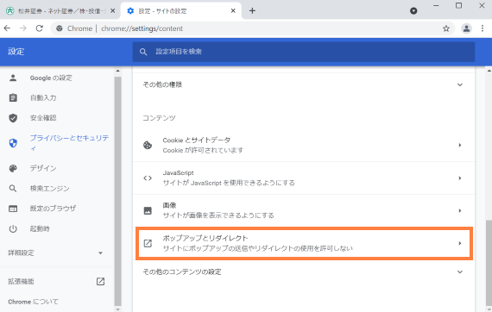Click the cookie icon
Image resolution: width=492 pixels, height=312 pixels.
[x=148, y=145]
